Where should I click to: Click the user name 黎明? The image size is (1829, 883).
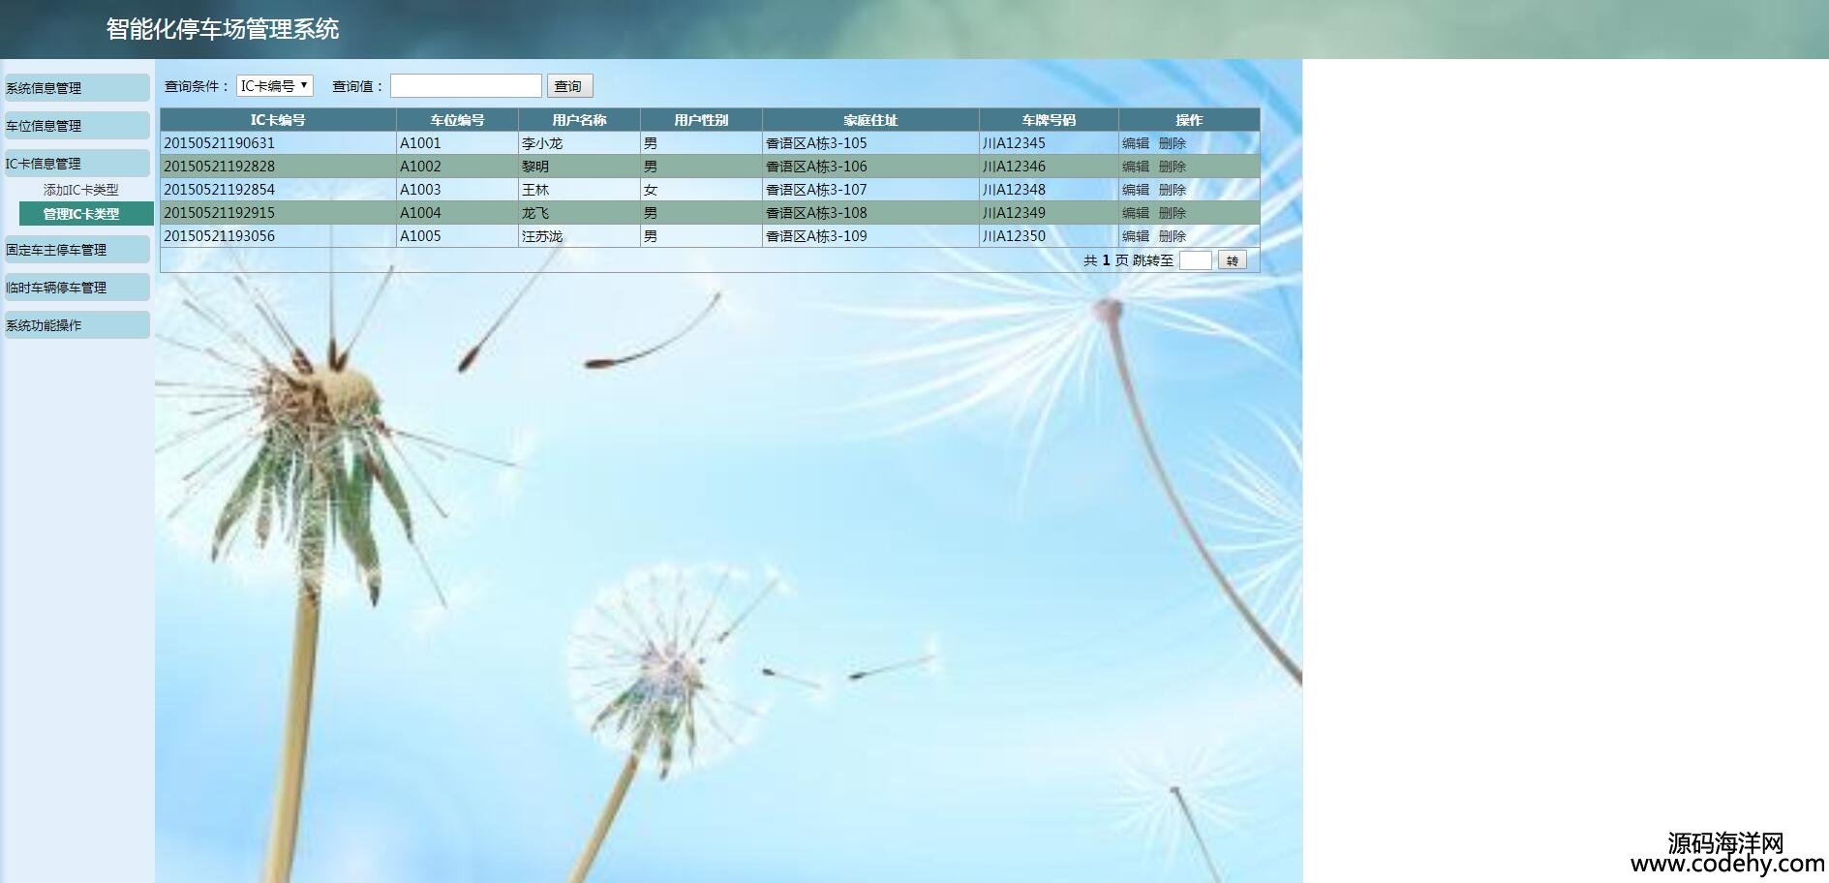tap(535, 167)
